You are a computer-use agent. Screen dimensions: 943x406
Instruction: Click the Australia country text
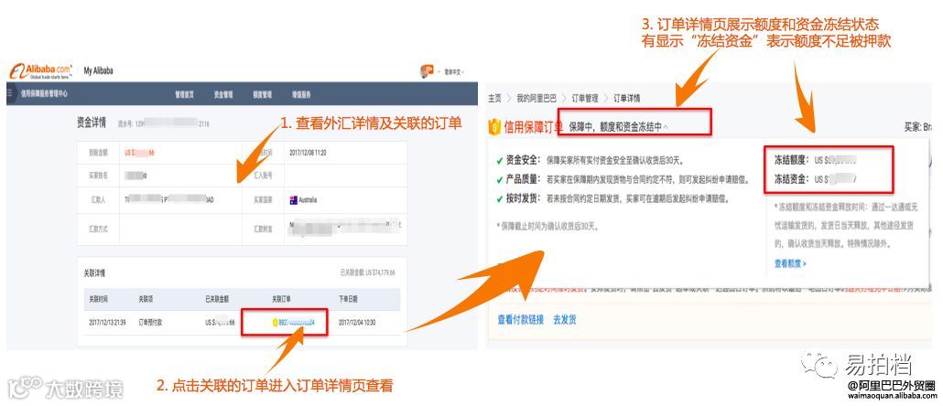(x=308, y=200)
